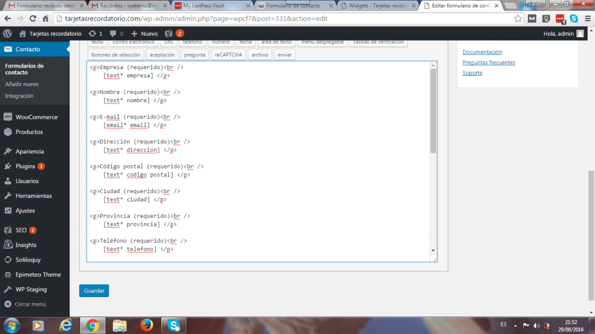
Task: Open the Documentación link
Action: [482, 52]
